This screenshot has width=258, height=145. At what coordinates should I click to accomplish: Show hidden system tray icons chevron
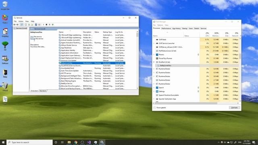click(x=218, y=142)
